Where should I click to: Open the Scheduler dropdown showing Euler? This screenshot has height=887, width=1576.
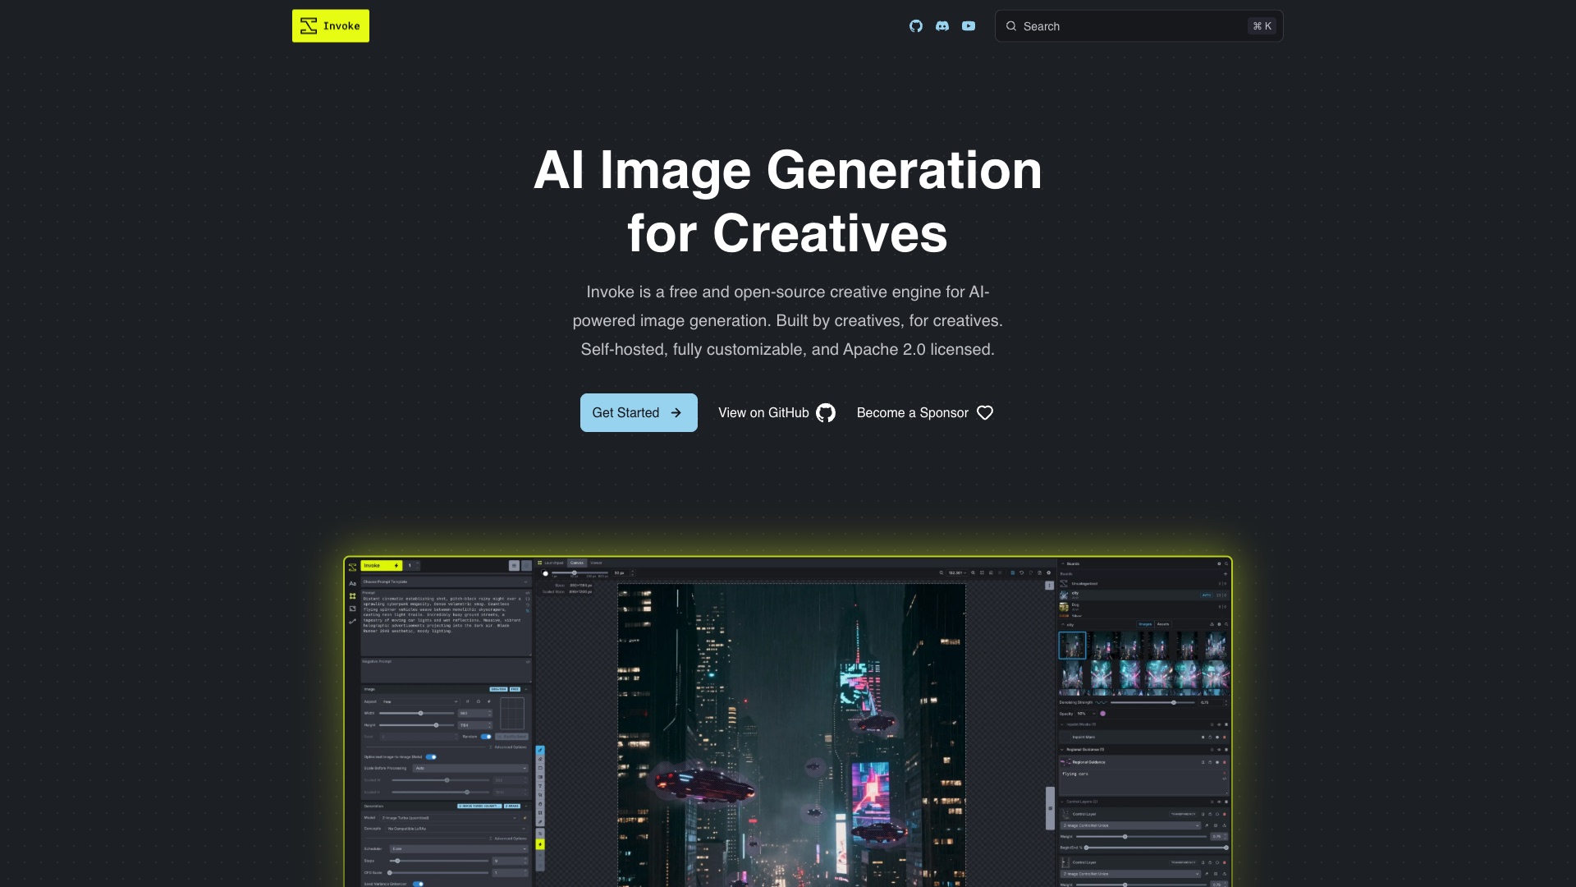[x=459, y=849]
